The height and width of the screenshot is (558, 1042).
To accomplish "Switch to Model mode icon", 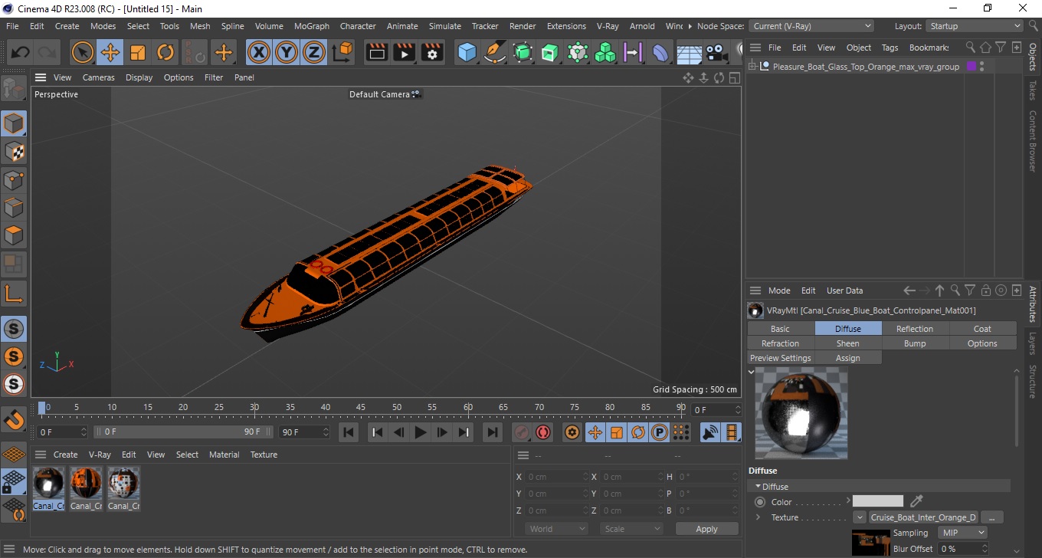I will click(x=14, y=123).
